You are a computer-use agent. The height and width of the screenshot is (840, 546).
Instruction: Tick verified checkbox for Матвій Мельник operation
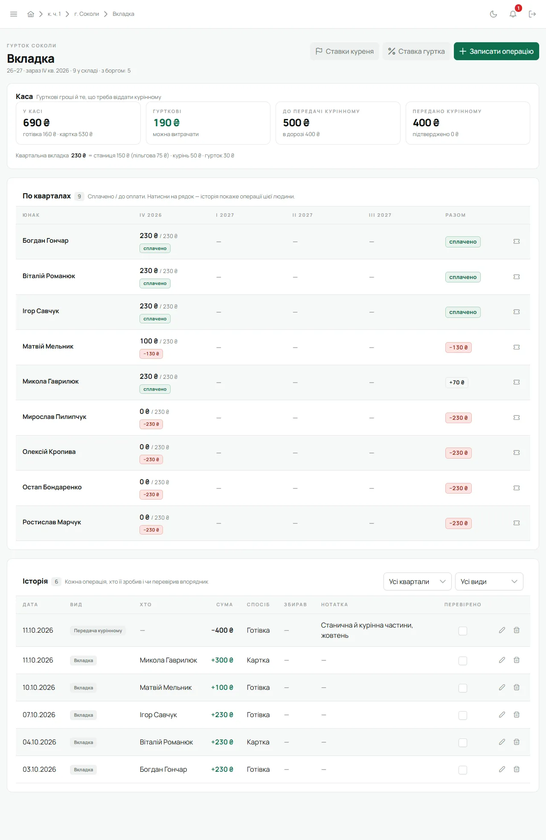coord(463,688)
